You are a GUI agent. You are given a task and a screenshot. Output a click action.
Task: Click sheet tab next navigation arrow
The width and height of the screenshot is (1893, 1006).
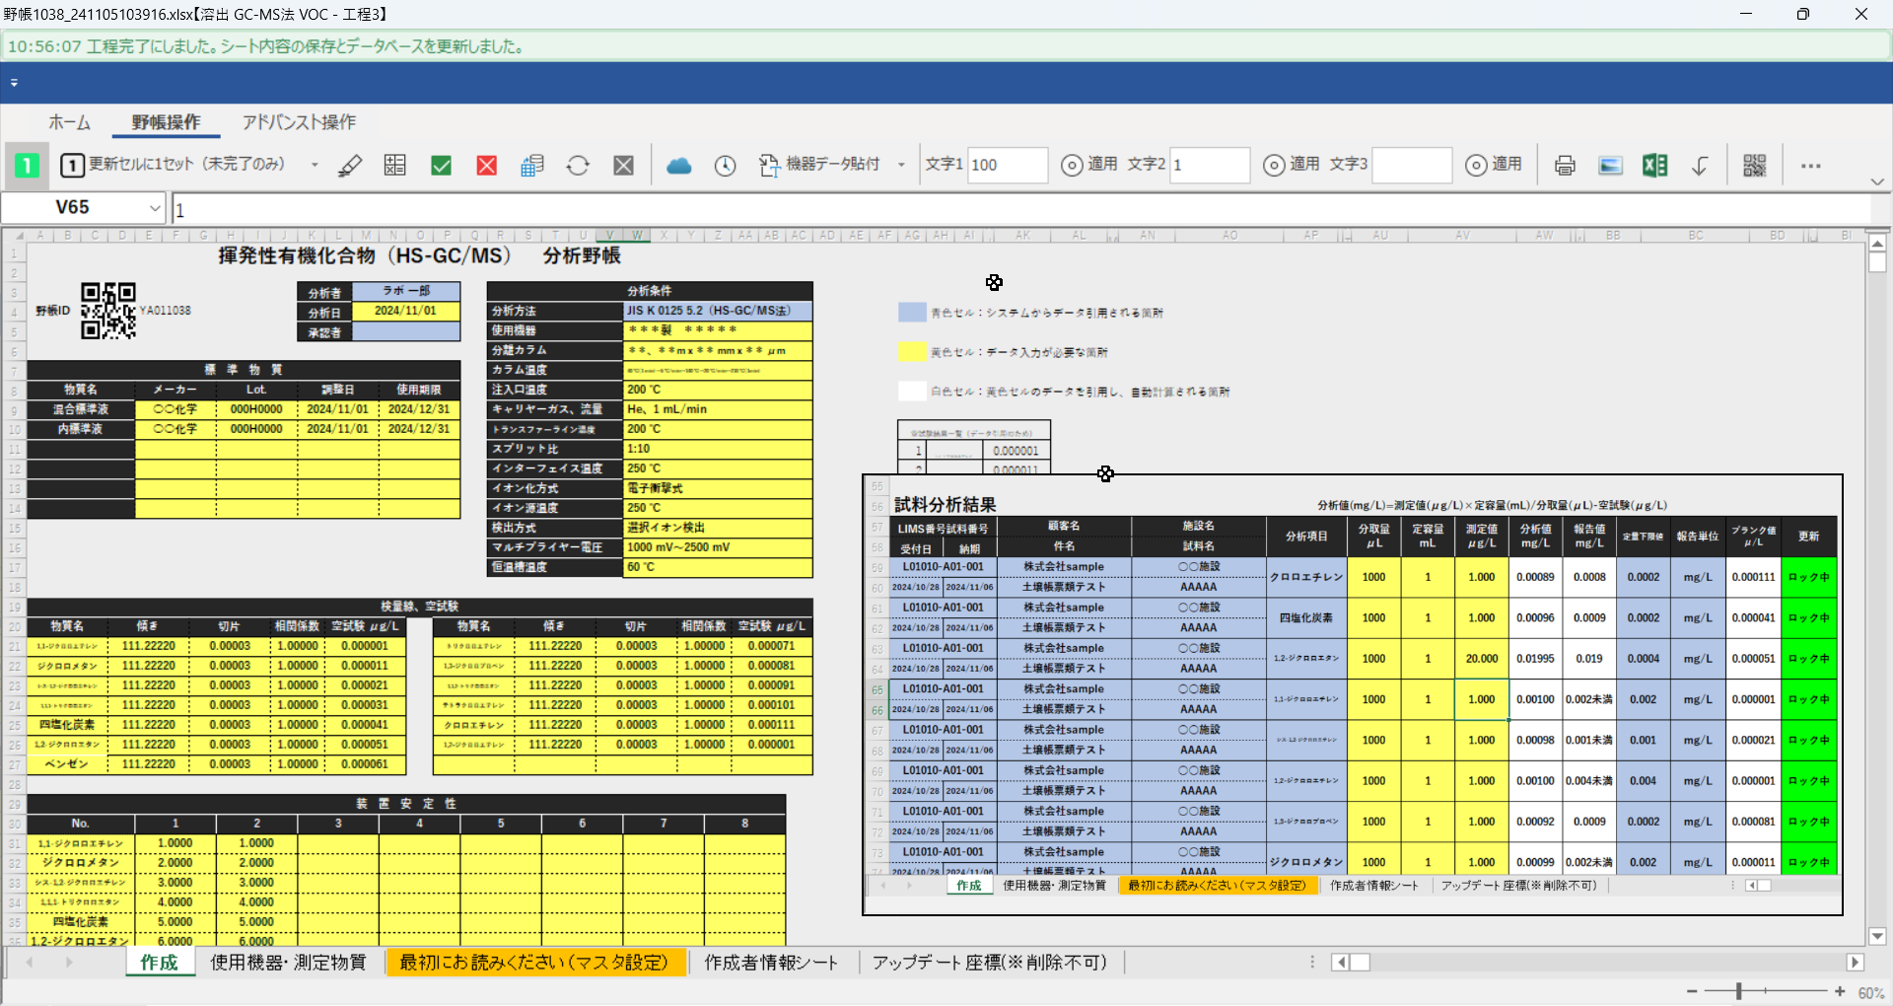click(x=69, y=963)
